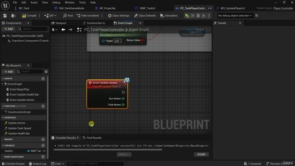Open the Edit menu
The height and width of the screenshot is (166, 295).
(x=24, y=2)
